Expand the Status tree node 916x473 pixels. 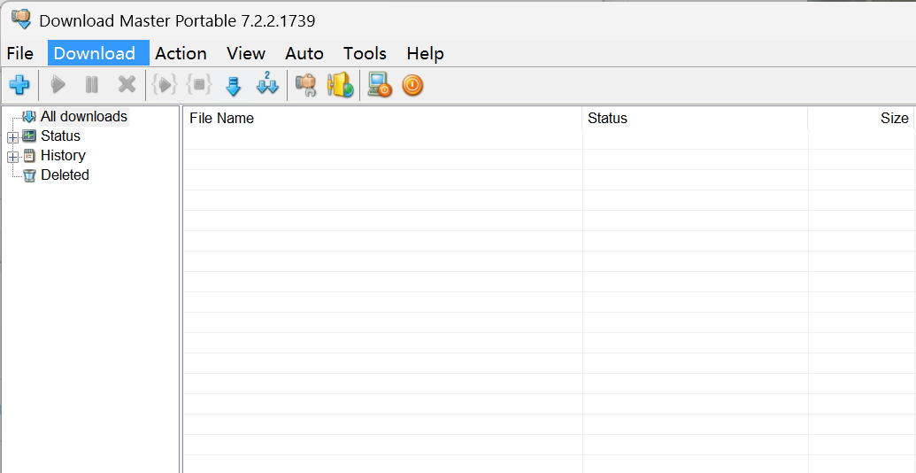click(x=12, y=137)
